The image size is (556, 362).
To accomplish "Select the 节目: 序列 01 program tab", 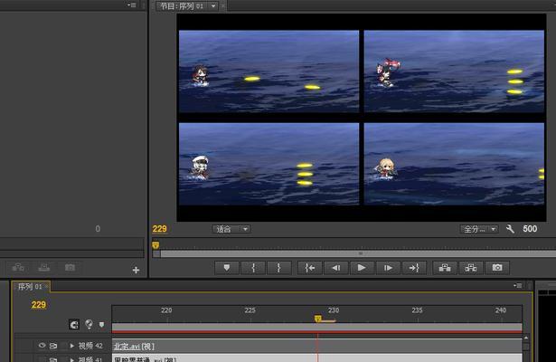I will tap(182, 6).
